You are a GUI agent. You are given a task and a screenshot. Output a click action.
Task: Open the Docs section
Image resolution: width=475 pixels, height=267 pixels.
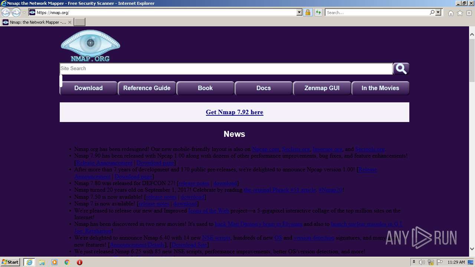pyautogui.click(x=263, y=88)
